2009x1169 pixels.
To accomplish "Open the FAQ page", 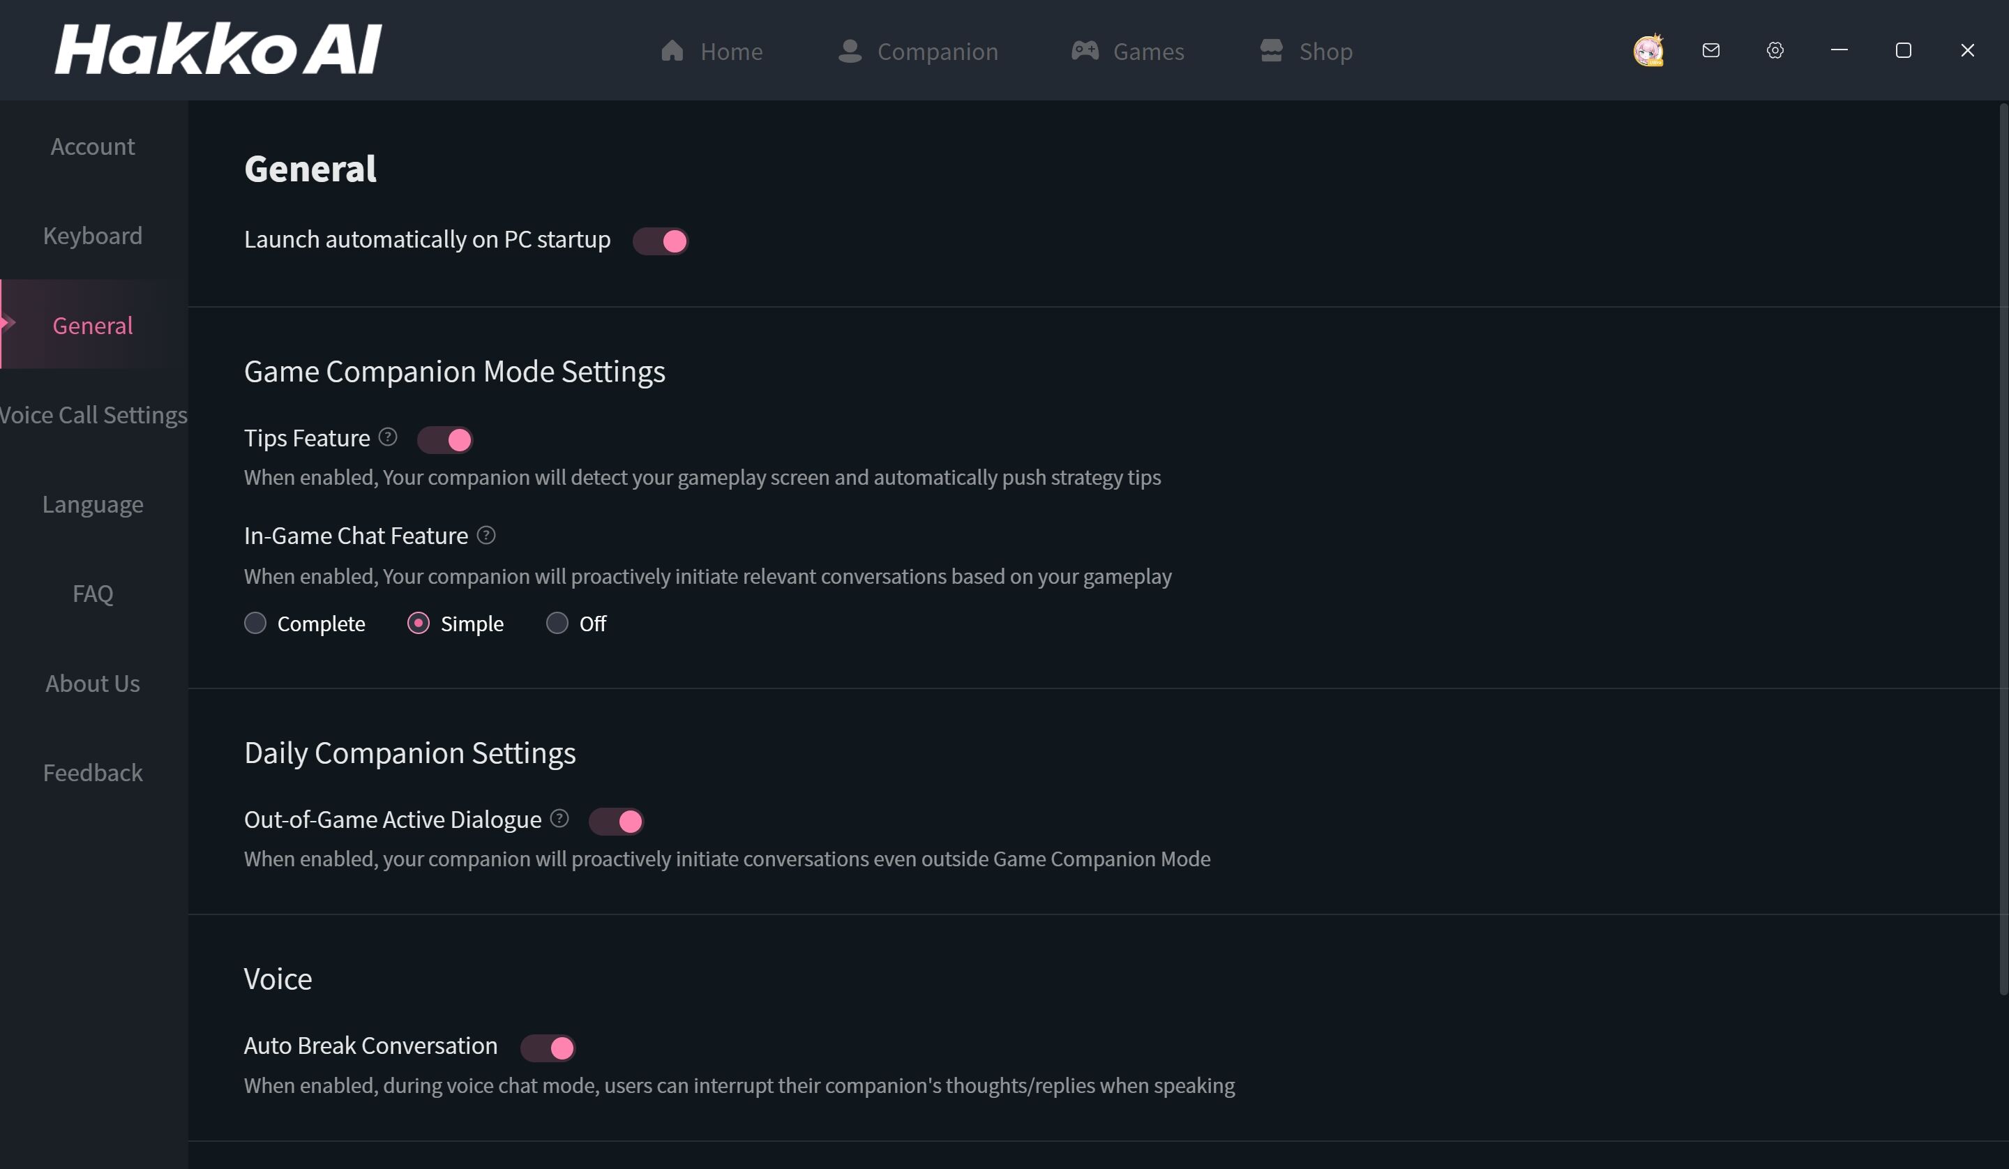I will pos(93,594).
